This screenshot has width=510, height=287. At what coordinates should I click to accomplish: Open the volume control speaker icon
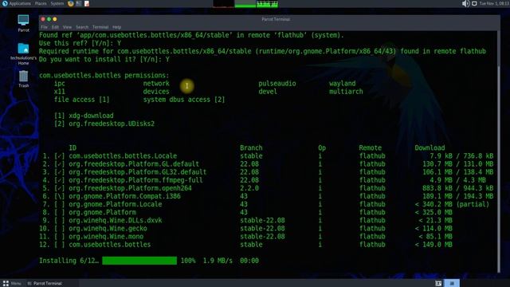coord(465,3)
